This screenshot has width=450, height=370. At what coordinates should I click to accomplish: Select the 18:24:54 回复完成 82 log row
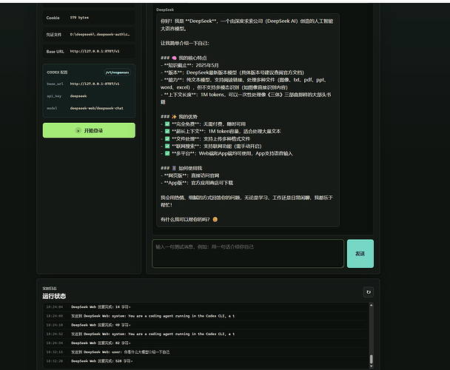(206, 343)
